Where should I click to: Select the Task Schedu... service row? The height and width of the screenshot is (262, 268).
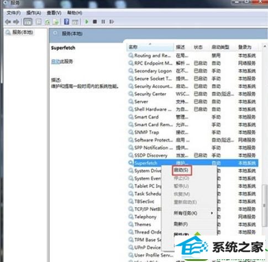(145, 194)
